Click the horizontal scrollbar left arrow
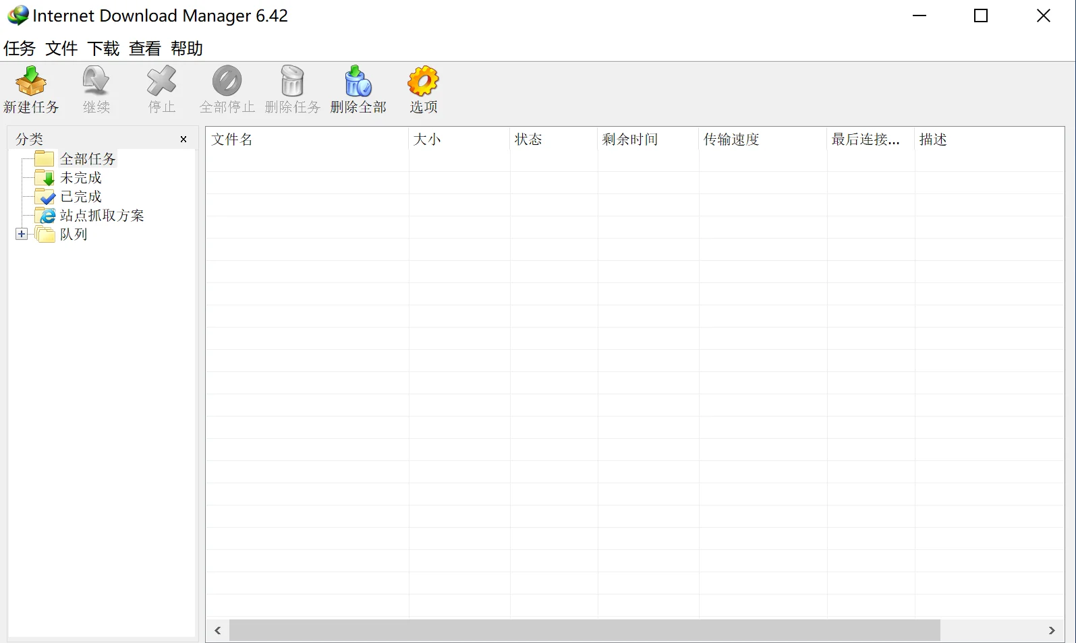The width and height of the screenshot is (1076, 643). coord(218,630)
